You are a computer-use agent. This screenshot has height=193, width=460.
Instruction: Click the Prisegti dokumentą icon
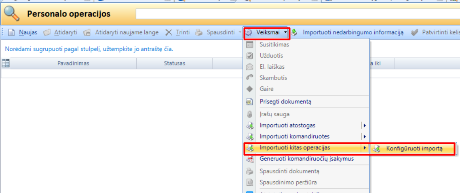coord(250,102)
